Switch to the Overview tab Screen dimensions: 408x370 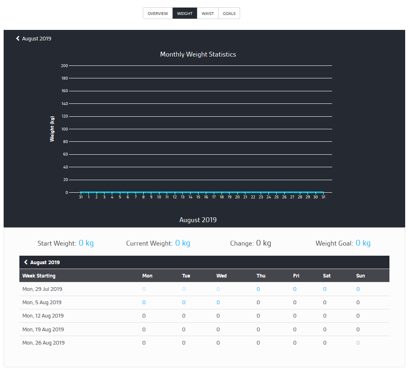point(158,13)
